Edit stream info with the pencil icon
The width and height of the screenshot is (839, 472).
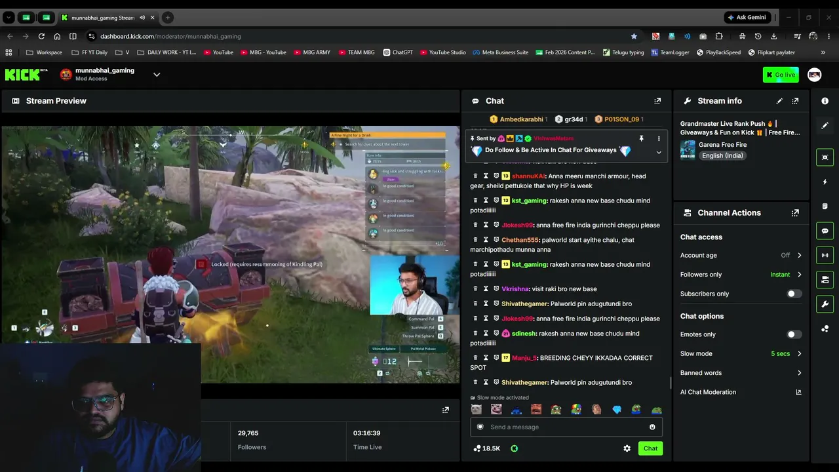click(779, 101)
